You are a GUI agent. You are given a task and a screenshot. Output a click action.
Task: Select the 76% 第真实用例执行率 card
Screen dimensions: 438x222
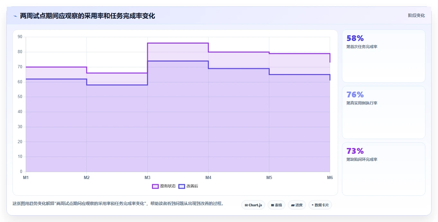pyautogui.click(x=384, y=112)
